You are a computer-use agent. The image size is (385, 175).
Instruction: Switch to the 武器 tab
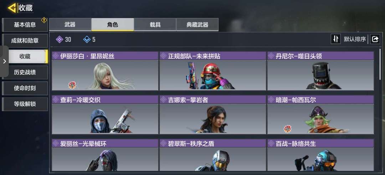[x=70, y=25]
